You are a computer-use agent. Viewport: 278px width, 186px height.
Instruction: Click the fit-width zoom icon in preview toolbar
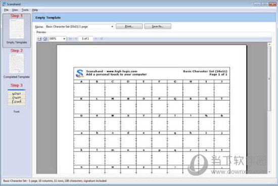[x=39, y=39]
